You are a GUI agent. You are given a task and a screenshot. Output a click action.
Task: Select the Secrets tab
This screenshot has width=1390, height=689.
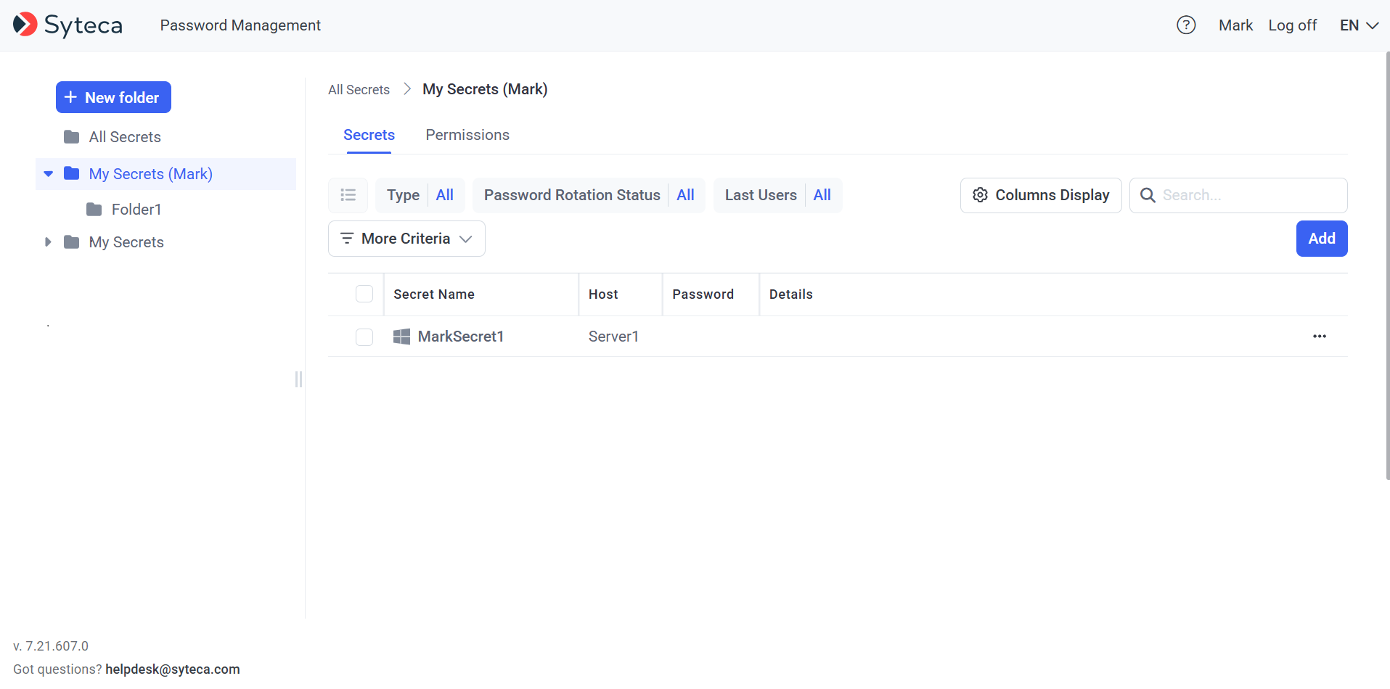[369, 135]
